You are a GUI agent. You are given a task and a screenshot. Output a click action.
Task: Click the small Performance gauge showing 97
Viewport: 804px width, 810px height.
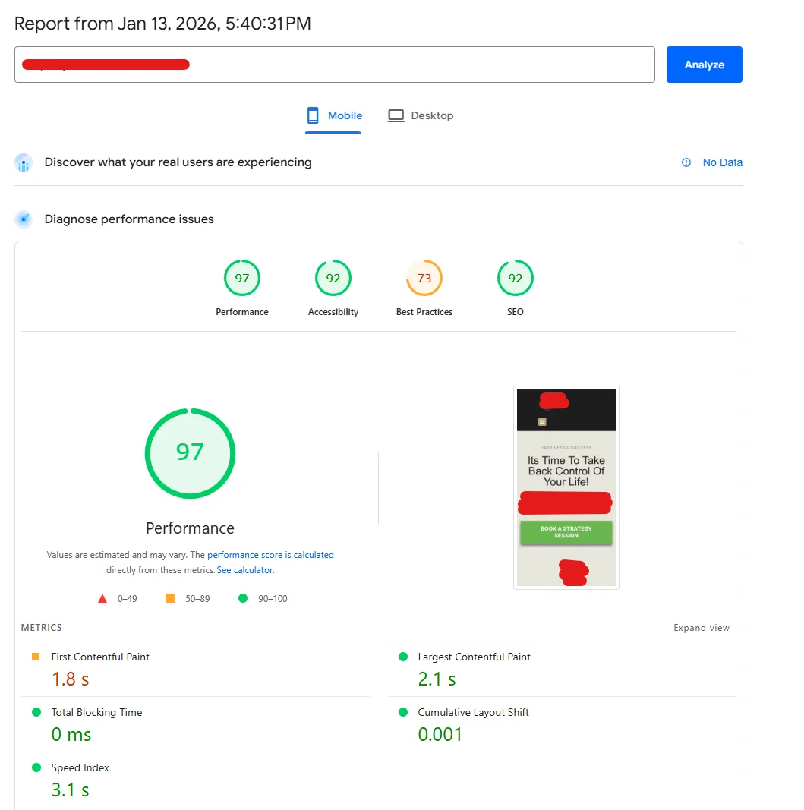[x=241, y=278]
